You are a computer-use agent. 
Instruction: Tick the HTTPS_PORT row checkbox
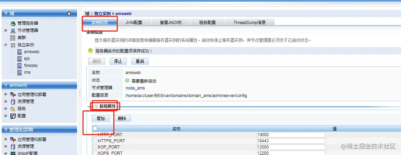pyautogui.click(x=95, y=141)
